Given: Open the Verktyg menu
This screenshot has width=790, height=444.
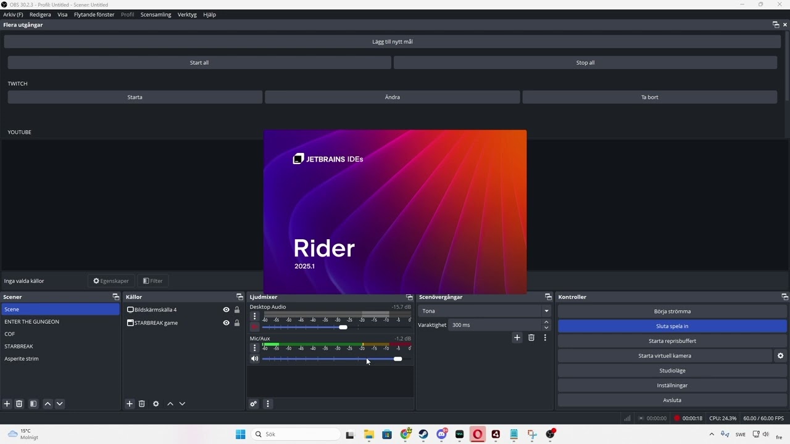Looking at the screenshot, I should (187, 14).
